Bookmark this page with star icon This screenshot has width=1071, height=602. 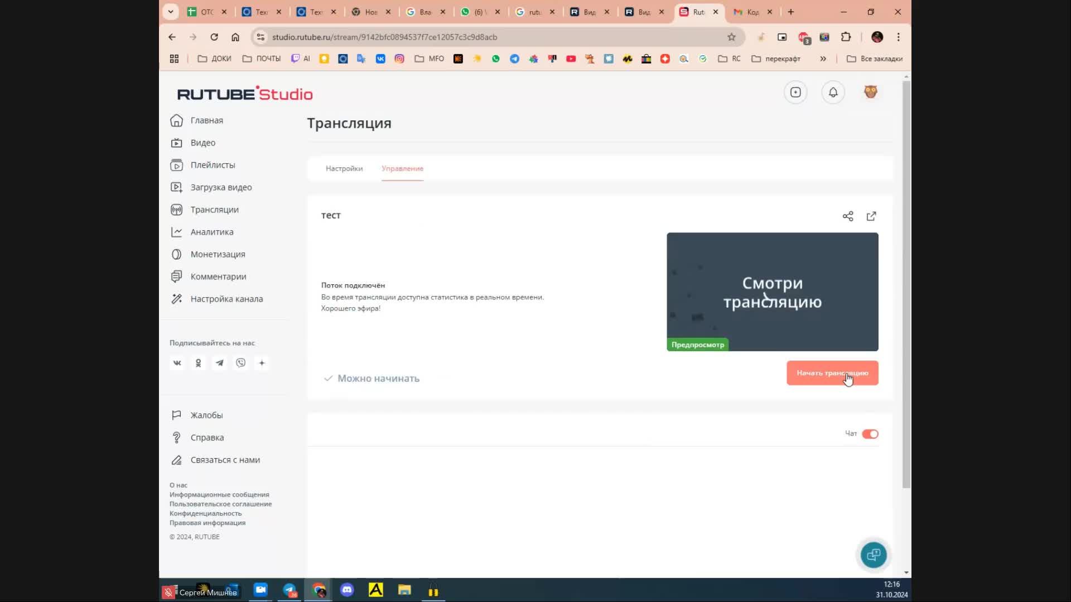(x=731, y=37)
